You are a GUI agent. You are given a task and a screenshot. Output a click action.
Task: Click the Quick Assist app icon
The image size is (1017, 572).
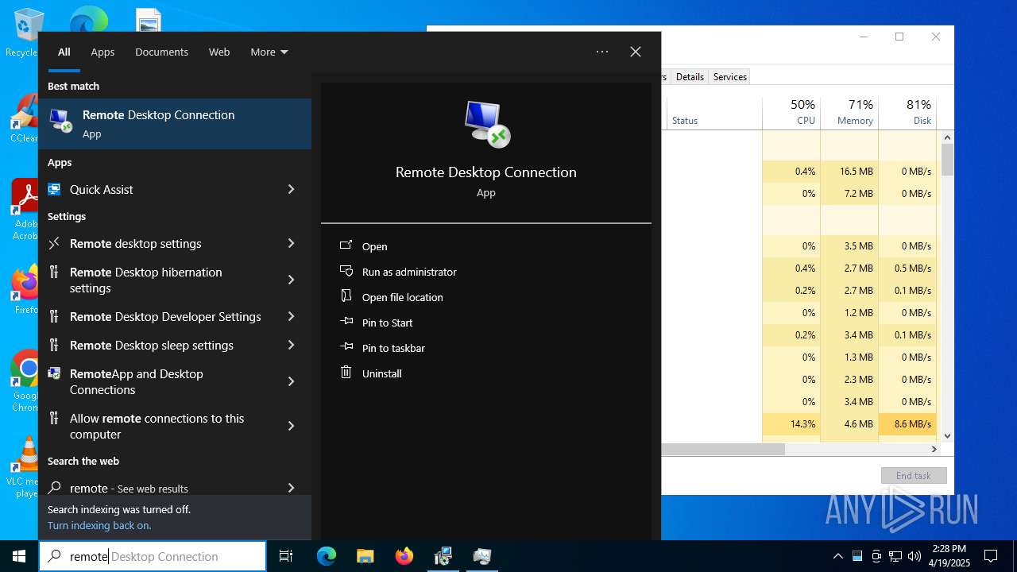tap(54, 189)
